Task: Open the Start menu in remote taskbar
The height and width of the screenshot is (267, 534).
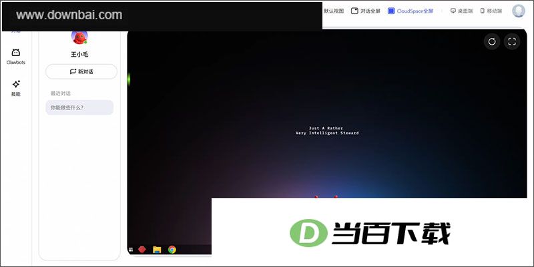Action: coord(130,250)
